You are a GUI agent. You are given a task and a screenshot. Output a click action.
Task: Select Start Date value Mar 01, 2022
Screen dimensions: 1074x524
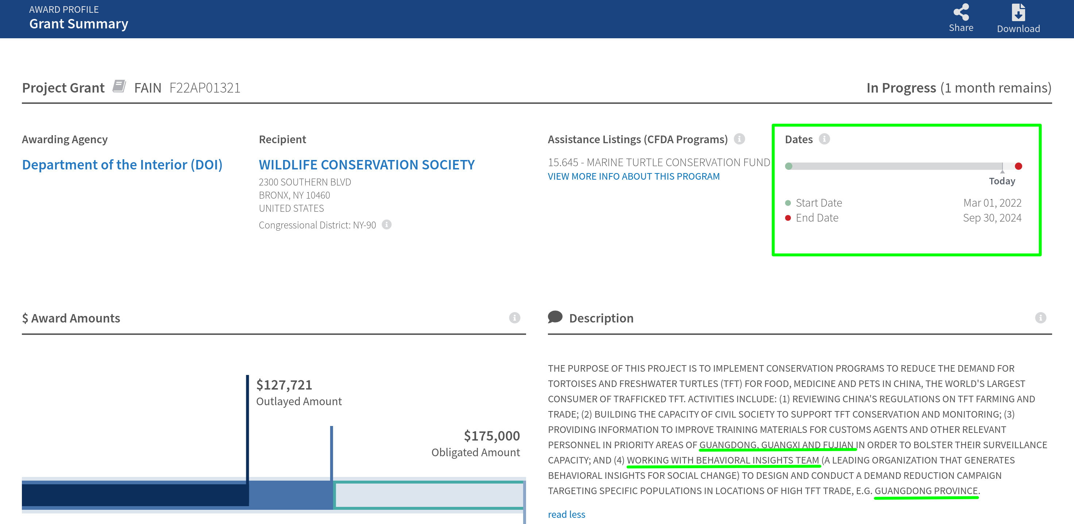992,203
